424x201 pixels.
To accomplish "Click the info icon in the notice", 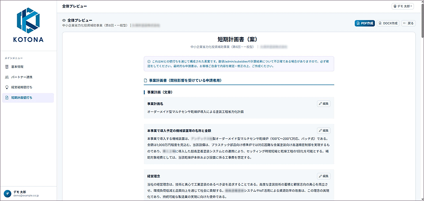I will (x=149, y=61).
